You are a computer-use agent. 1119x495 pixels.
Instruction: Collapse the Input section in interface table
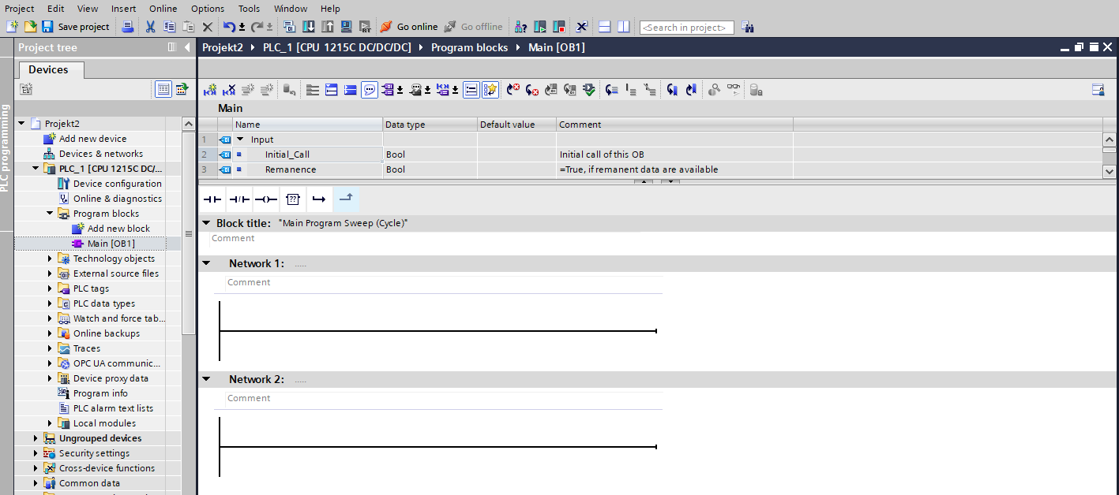[x=240, y=140]
